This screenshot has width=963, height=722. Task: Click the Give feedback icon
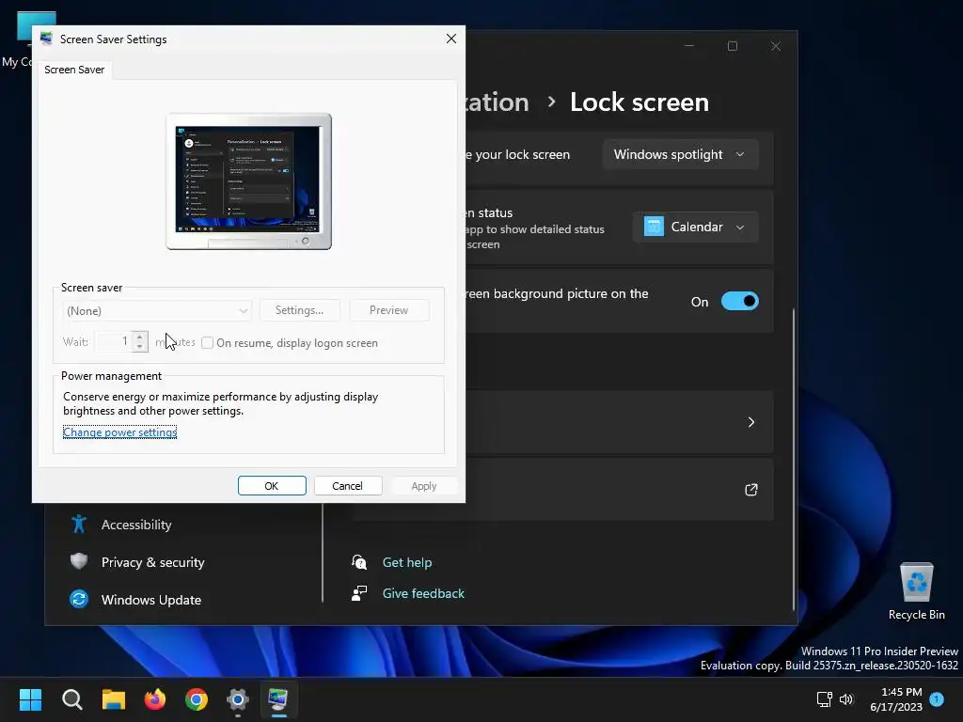[x=359, y=592]
